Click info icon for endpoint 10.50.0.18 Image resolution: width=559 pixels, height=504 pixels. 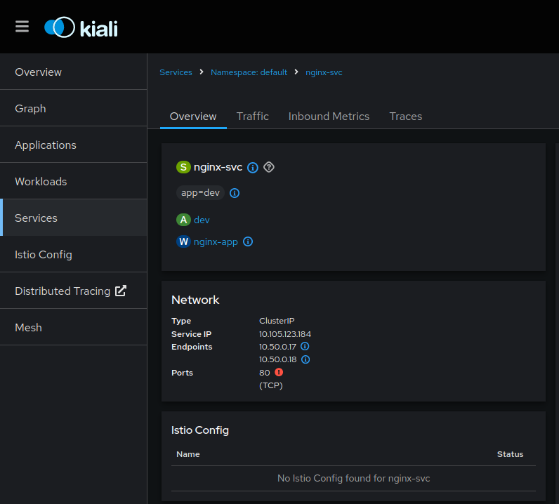[x=305, y=359]
